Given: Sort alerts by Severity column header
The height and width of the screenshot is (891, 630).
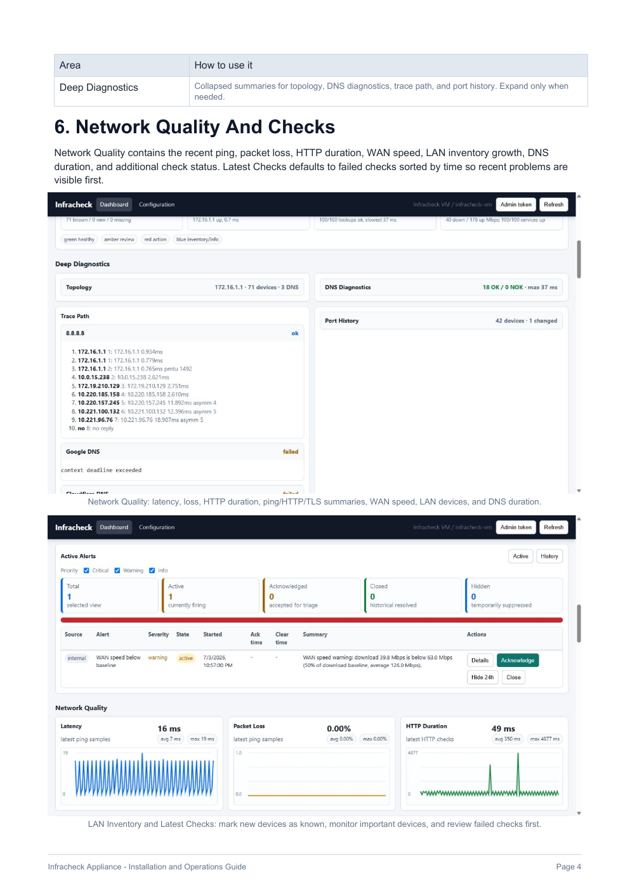Looking at the screenshot, I should pyautogui.click(x=159, y=635).
